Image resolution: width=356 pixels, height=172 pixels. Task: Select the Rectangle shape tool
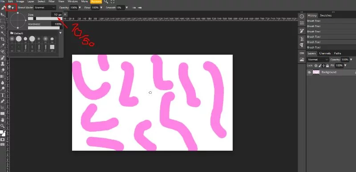pos(3,113)
